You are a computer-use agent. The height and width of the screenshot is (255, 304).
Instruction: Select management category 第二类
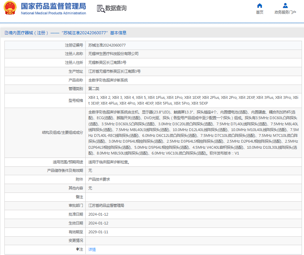coord(94,89)
